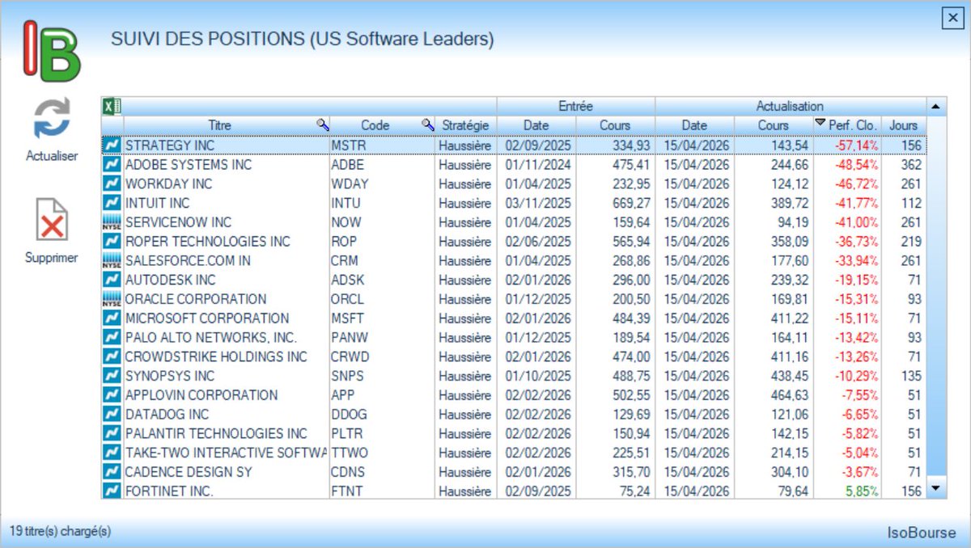Click the Actualisation group header
This screenshot has height=548, width=971.
click(790, 106)
